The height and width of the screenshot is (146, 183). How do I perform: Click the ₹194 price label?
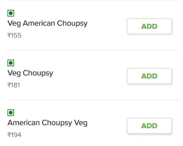click(15, 135)
